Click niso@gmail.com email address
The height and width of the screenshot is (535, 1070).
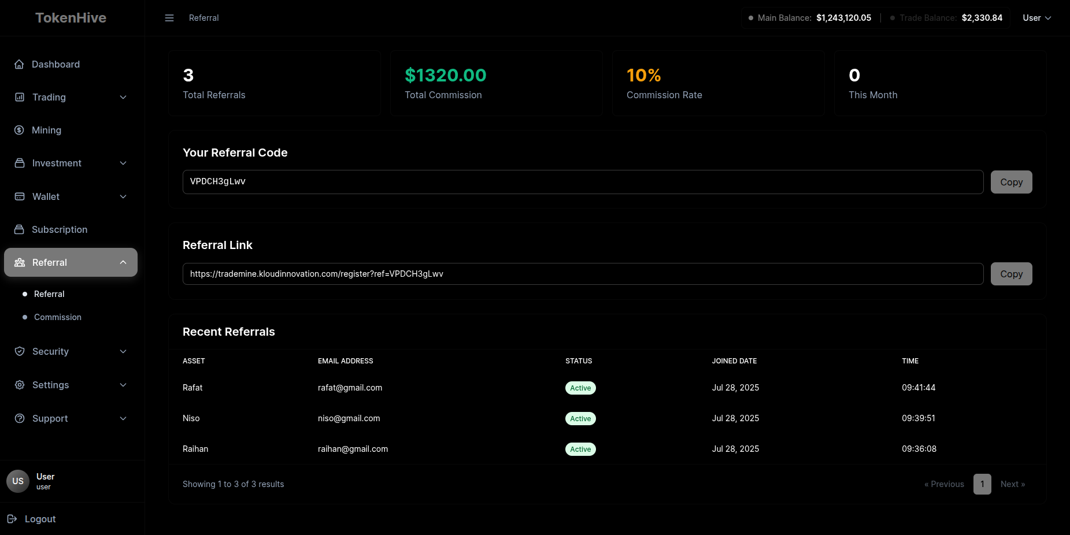(349, 418)
